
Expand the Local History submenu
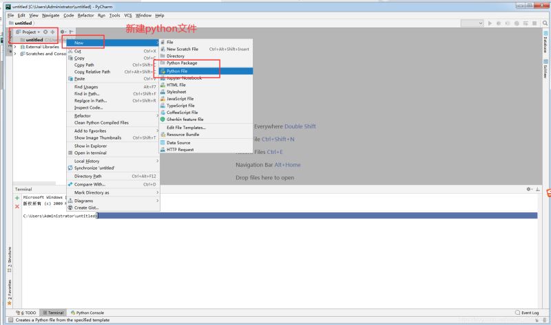coord(113,161)
